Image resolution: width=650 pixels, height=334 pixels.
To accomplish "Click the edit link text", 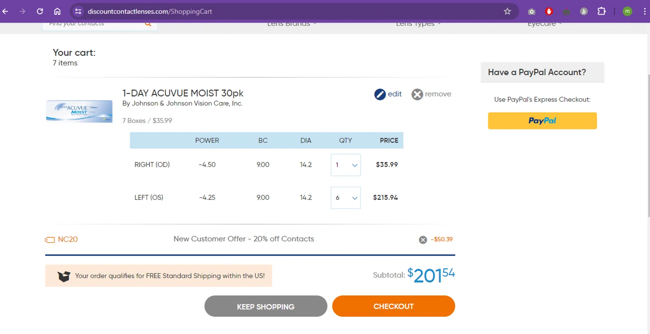I will 395,94.
